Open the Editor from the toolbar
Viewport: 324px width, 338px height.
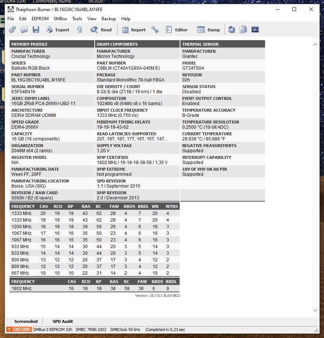click(x=176, y=30)
